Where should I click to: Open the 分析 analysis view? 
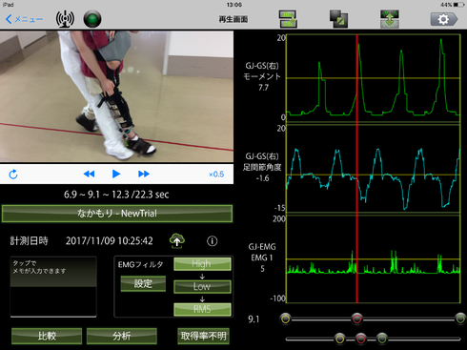122,336
